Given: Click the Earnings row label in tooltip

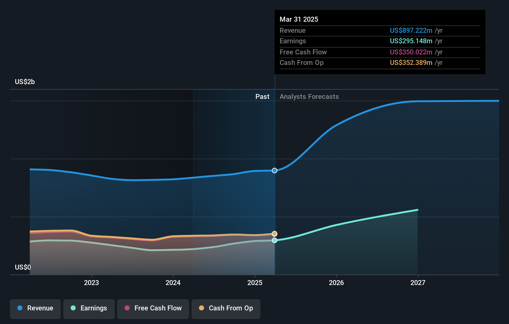Looking at the screenshot, I should pyautogui.click(x=293, y=41).
